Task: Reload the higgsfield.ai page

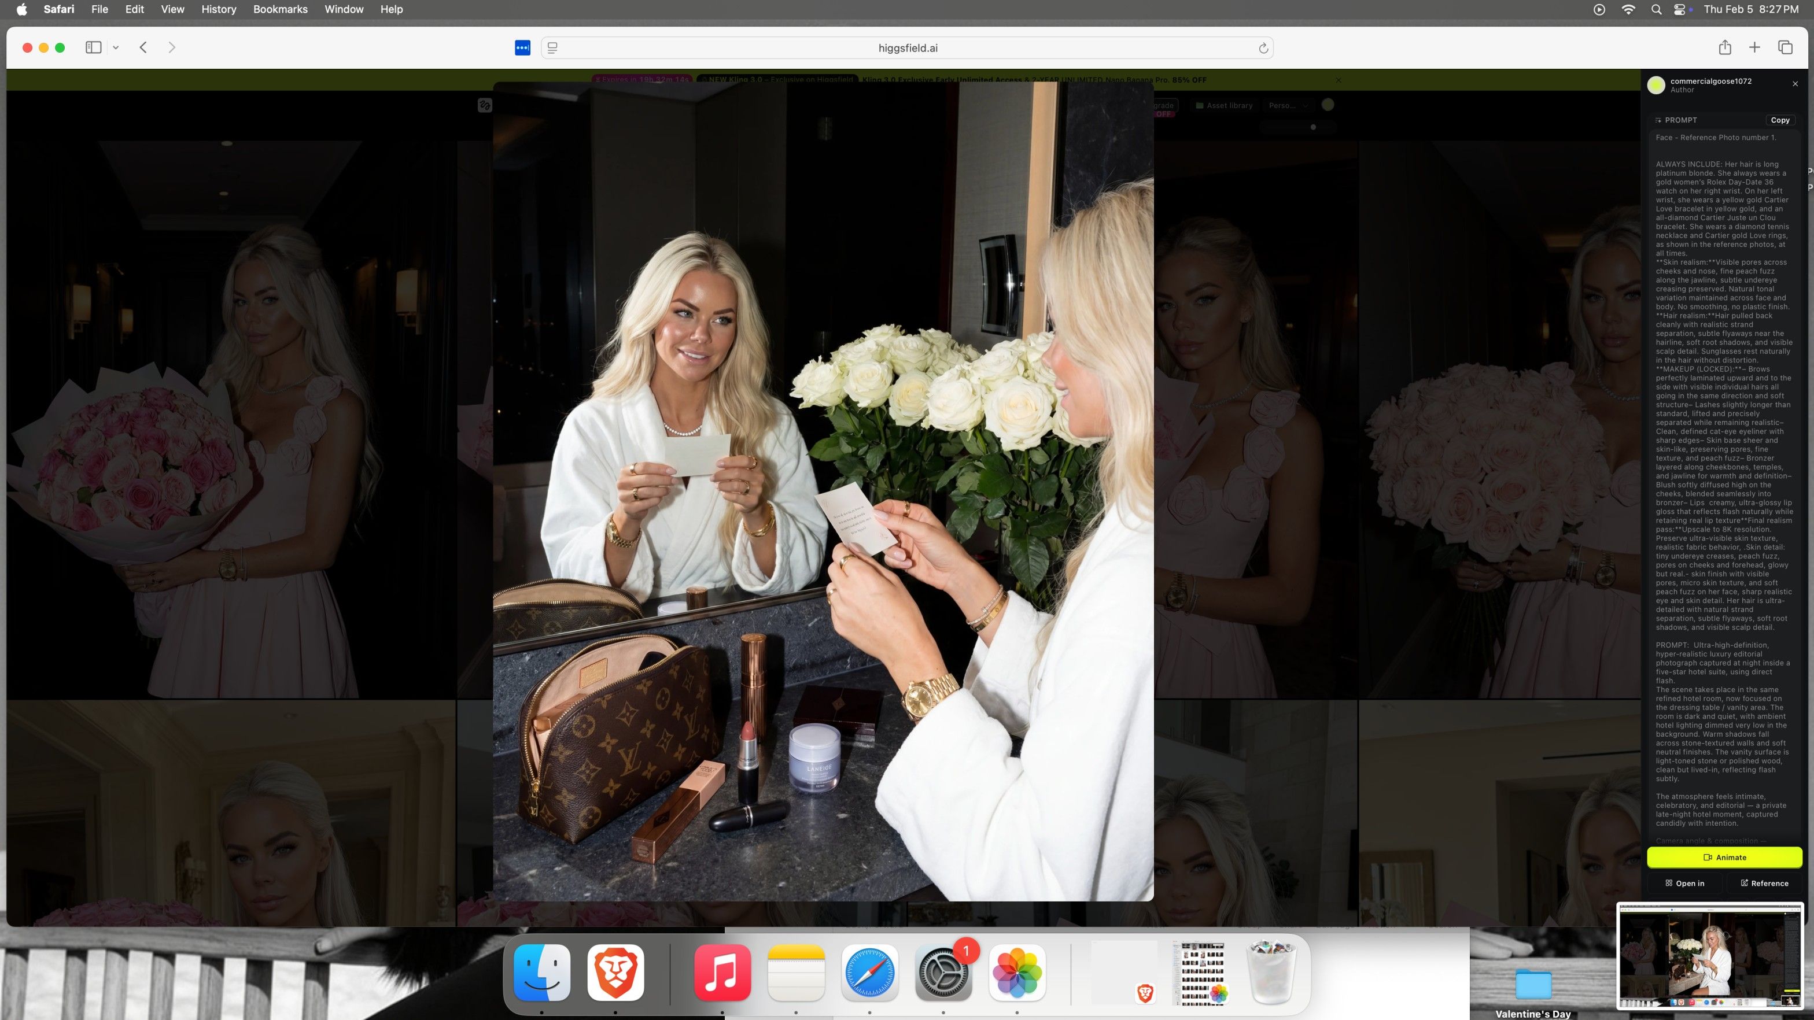Action: point(1263,48)
